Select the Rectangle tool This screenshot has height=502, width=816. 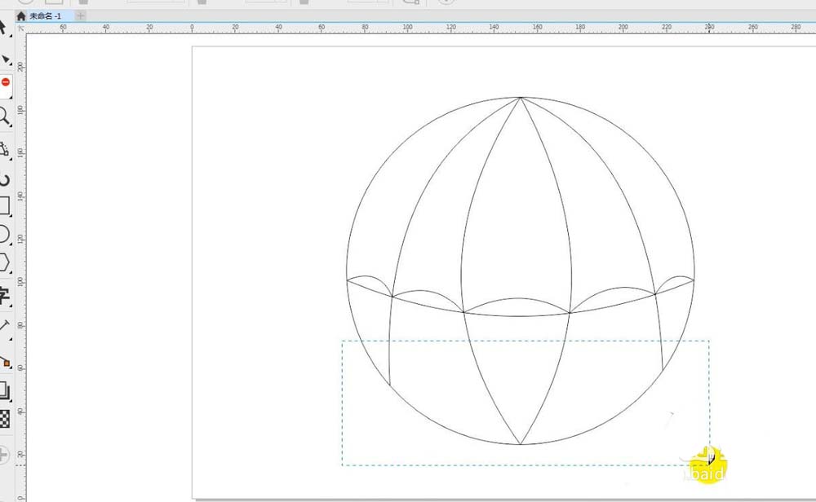point(4,205)
